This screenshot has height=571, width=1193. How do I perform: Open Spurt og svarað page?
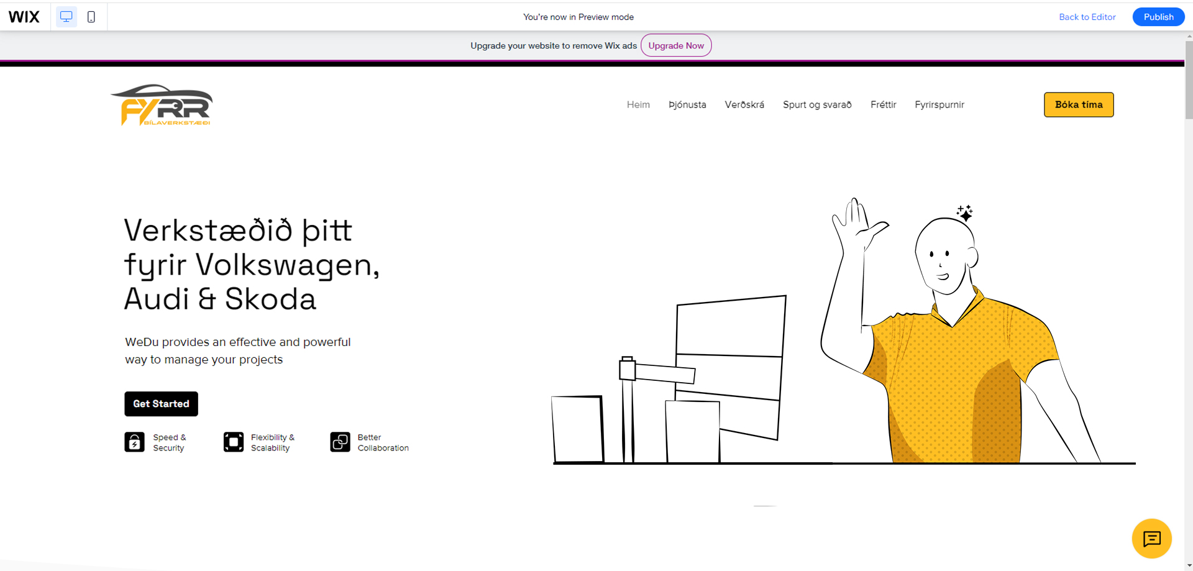(817, 104)
